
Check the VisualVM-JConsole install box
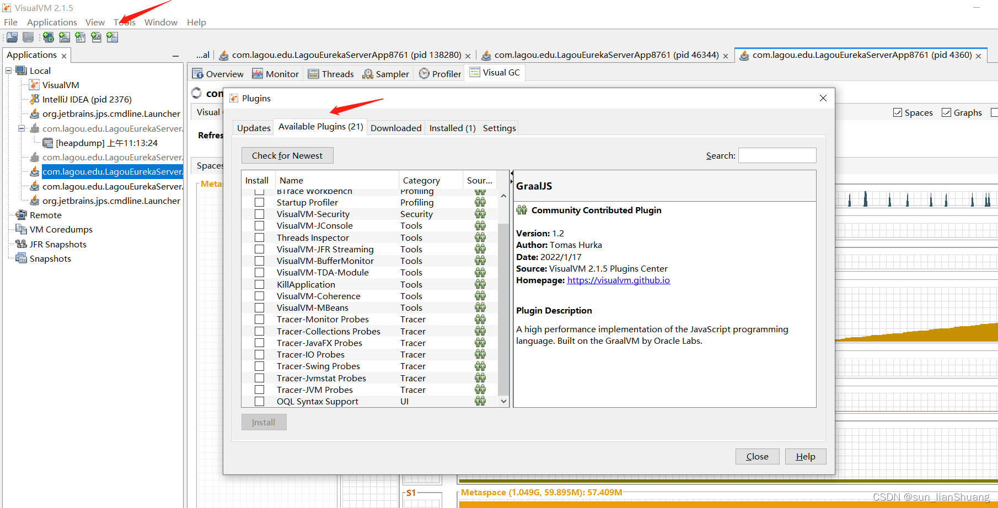click(259, 225)
